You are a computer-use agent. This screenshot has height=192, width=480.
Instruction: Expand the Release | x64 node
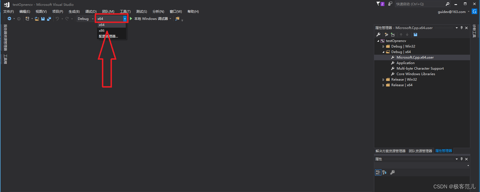(383, 85)
